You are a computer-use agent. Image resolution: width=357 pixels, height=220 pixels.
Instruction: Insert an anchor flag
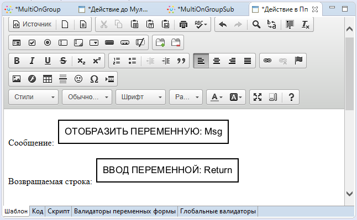[298, 61]
